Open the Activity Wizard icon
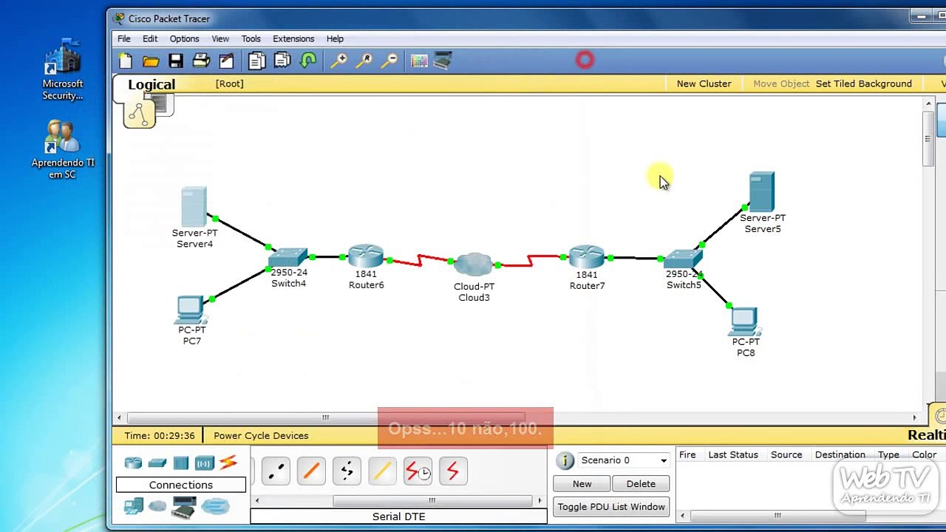946x532 pixels. [226, 61]
